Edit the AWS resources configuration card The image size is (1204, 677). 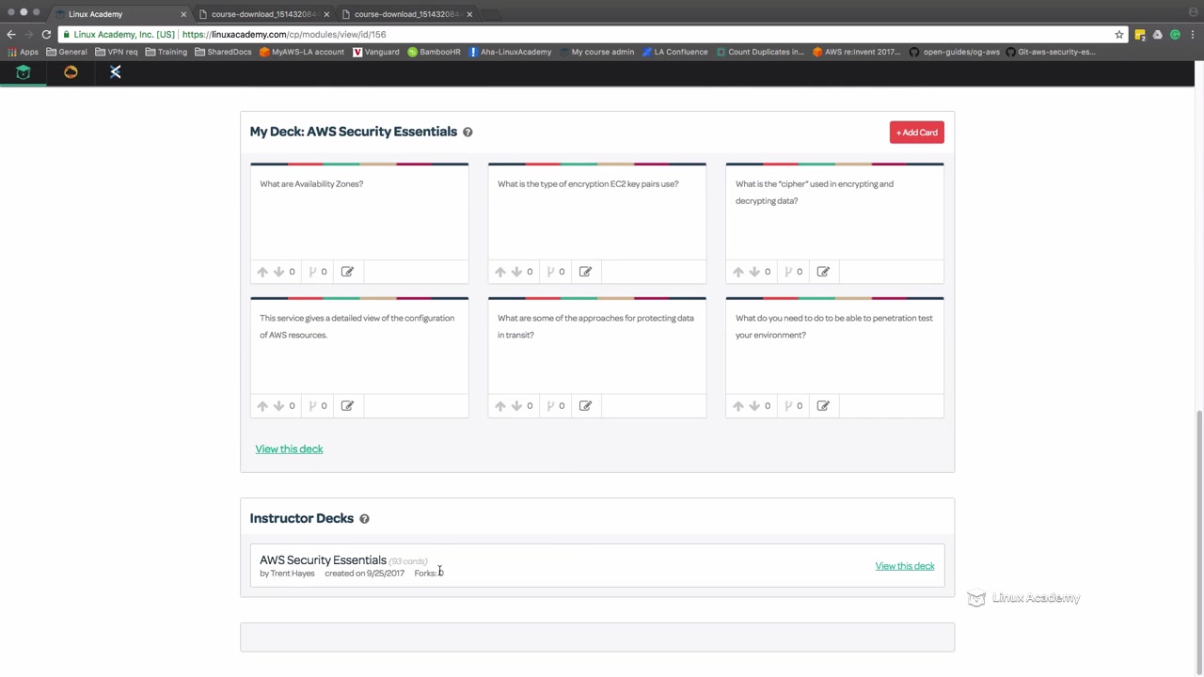click(x=347, y=406)
